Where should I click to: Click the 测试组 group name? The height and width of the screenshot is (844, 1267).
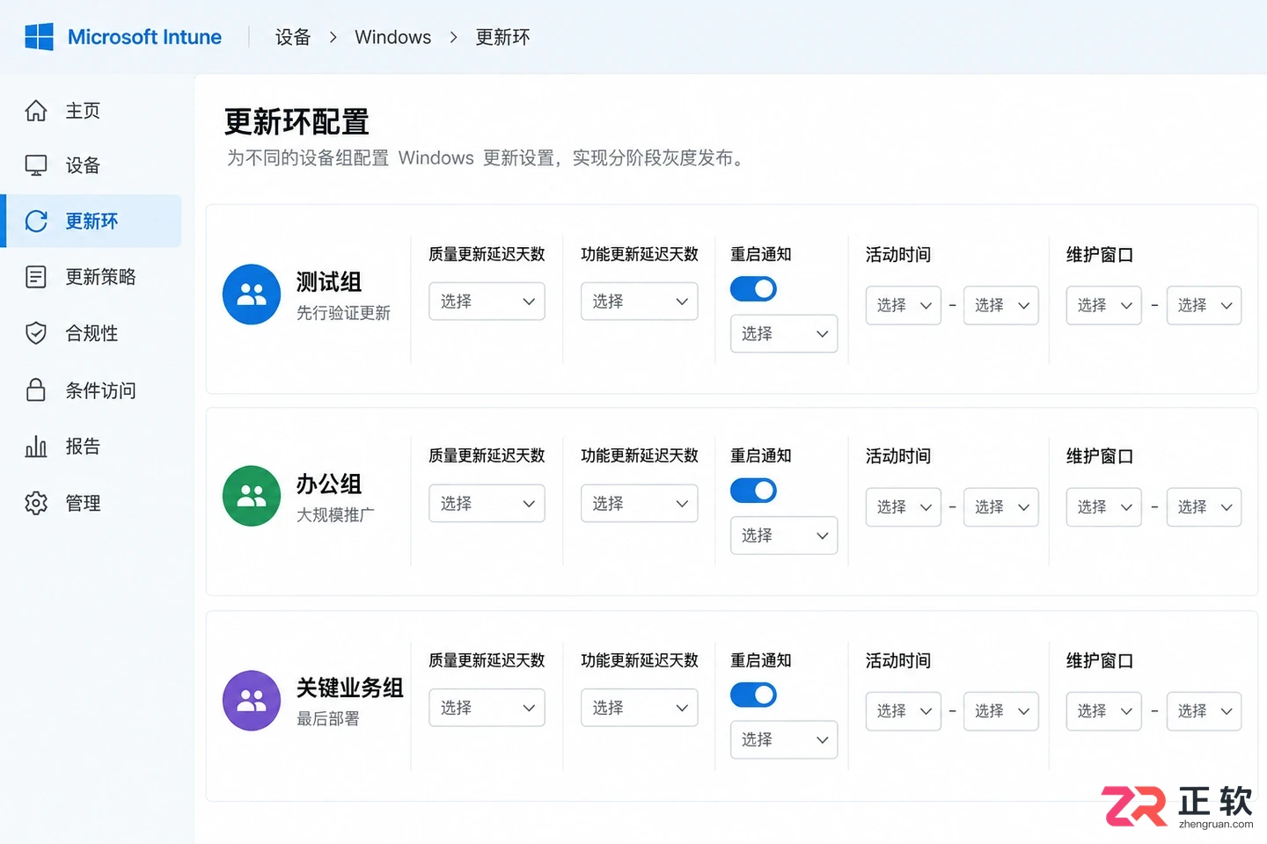pyautogui.click(x=329, y=282)
